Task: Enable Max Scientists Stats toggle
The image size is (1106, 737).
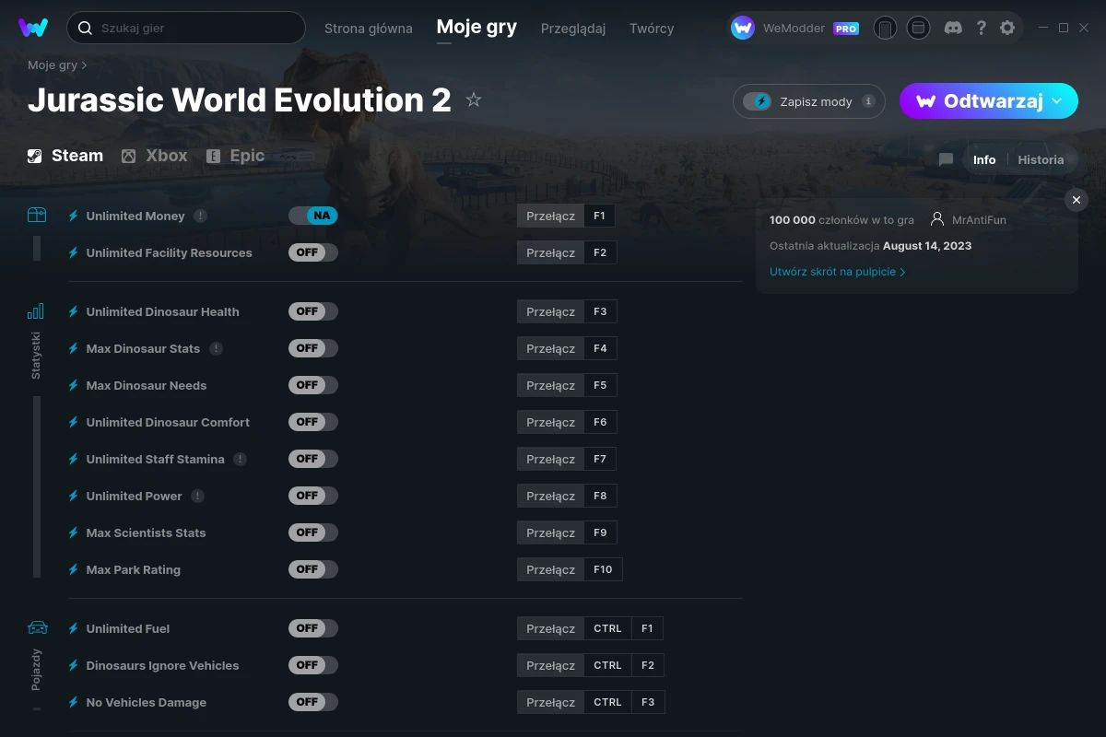Action: (313, 532)
